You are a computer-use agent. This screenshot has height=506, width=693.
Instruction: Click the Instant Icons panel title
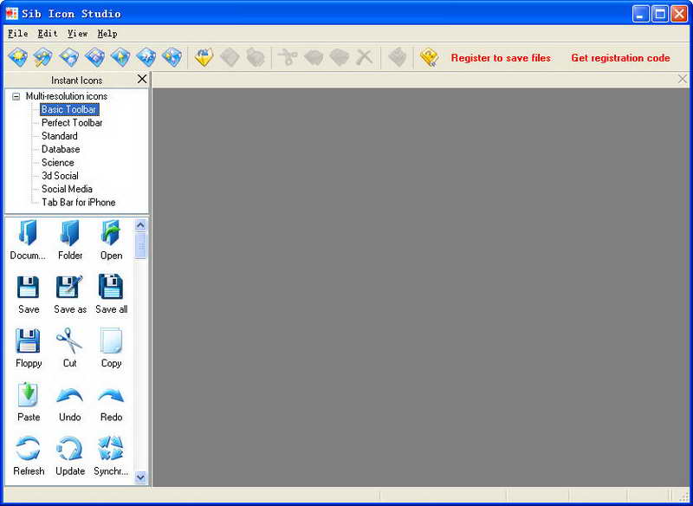(76, 81)
